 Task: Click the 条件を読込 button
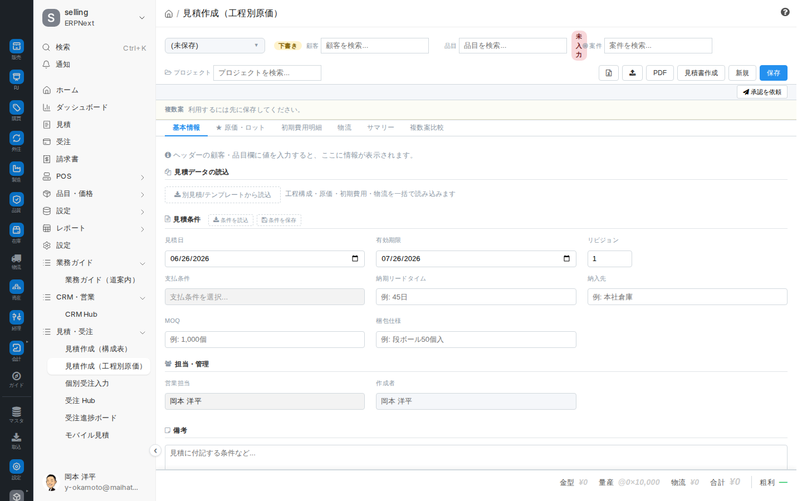(x=231, y=220)
